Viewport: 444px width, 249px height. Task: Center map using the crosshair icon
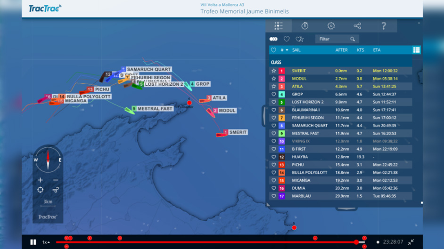41,190
